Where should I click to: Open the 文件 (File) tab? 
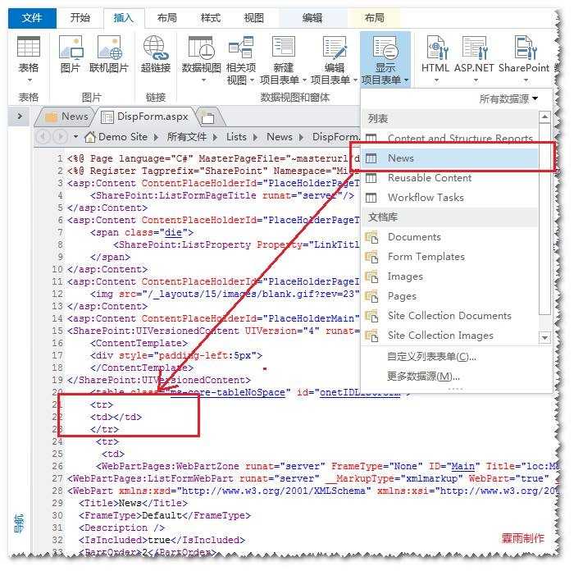[x=32, y=18]
